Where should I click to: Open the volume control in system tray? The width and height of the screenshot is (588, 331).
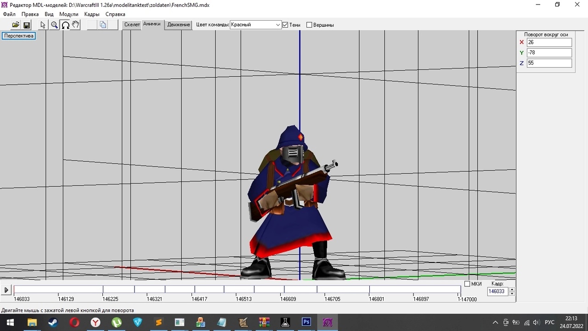click(536, 322)
